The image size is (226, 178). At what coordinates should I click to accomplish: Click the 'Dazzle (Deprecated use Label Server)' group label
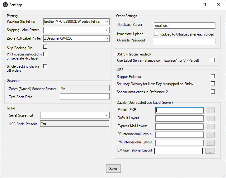[145, 103]
